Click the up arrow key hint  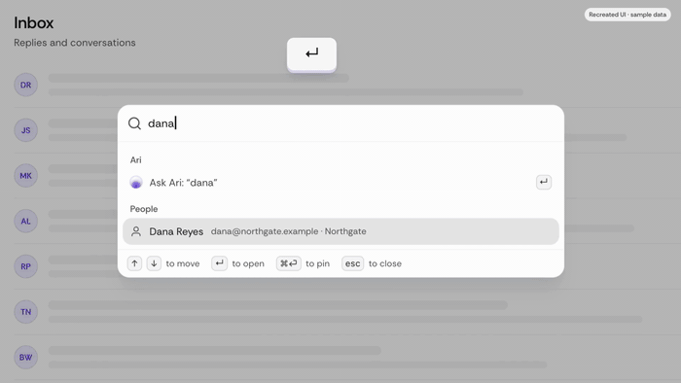click(x=134, y=263)
